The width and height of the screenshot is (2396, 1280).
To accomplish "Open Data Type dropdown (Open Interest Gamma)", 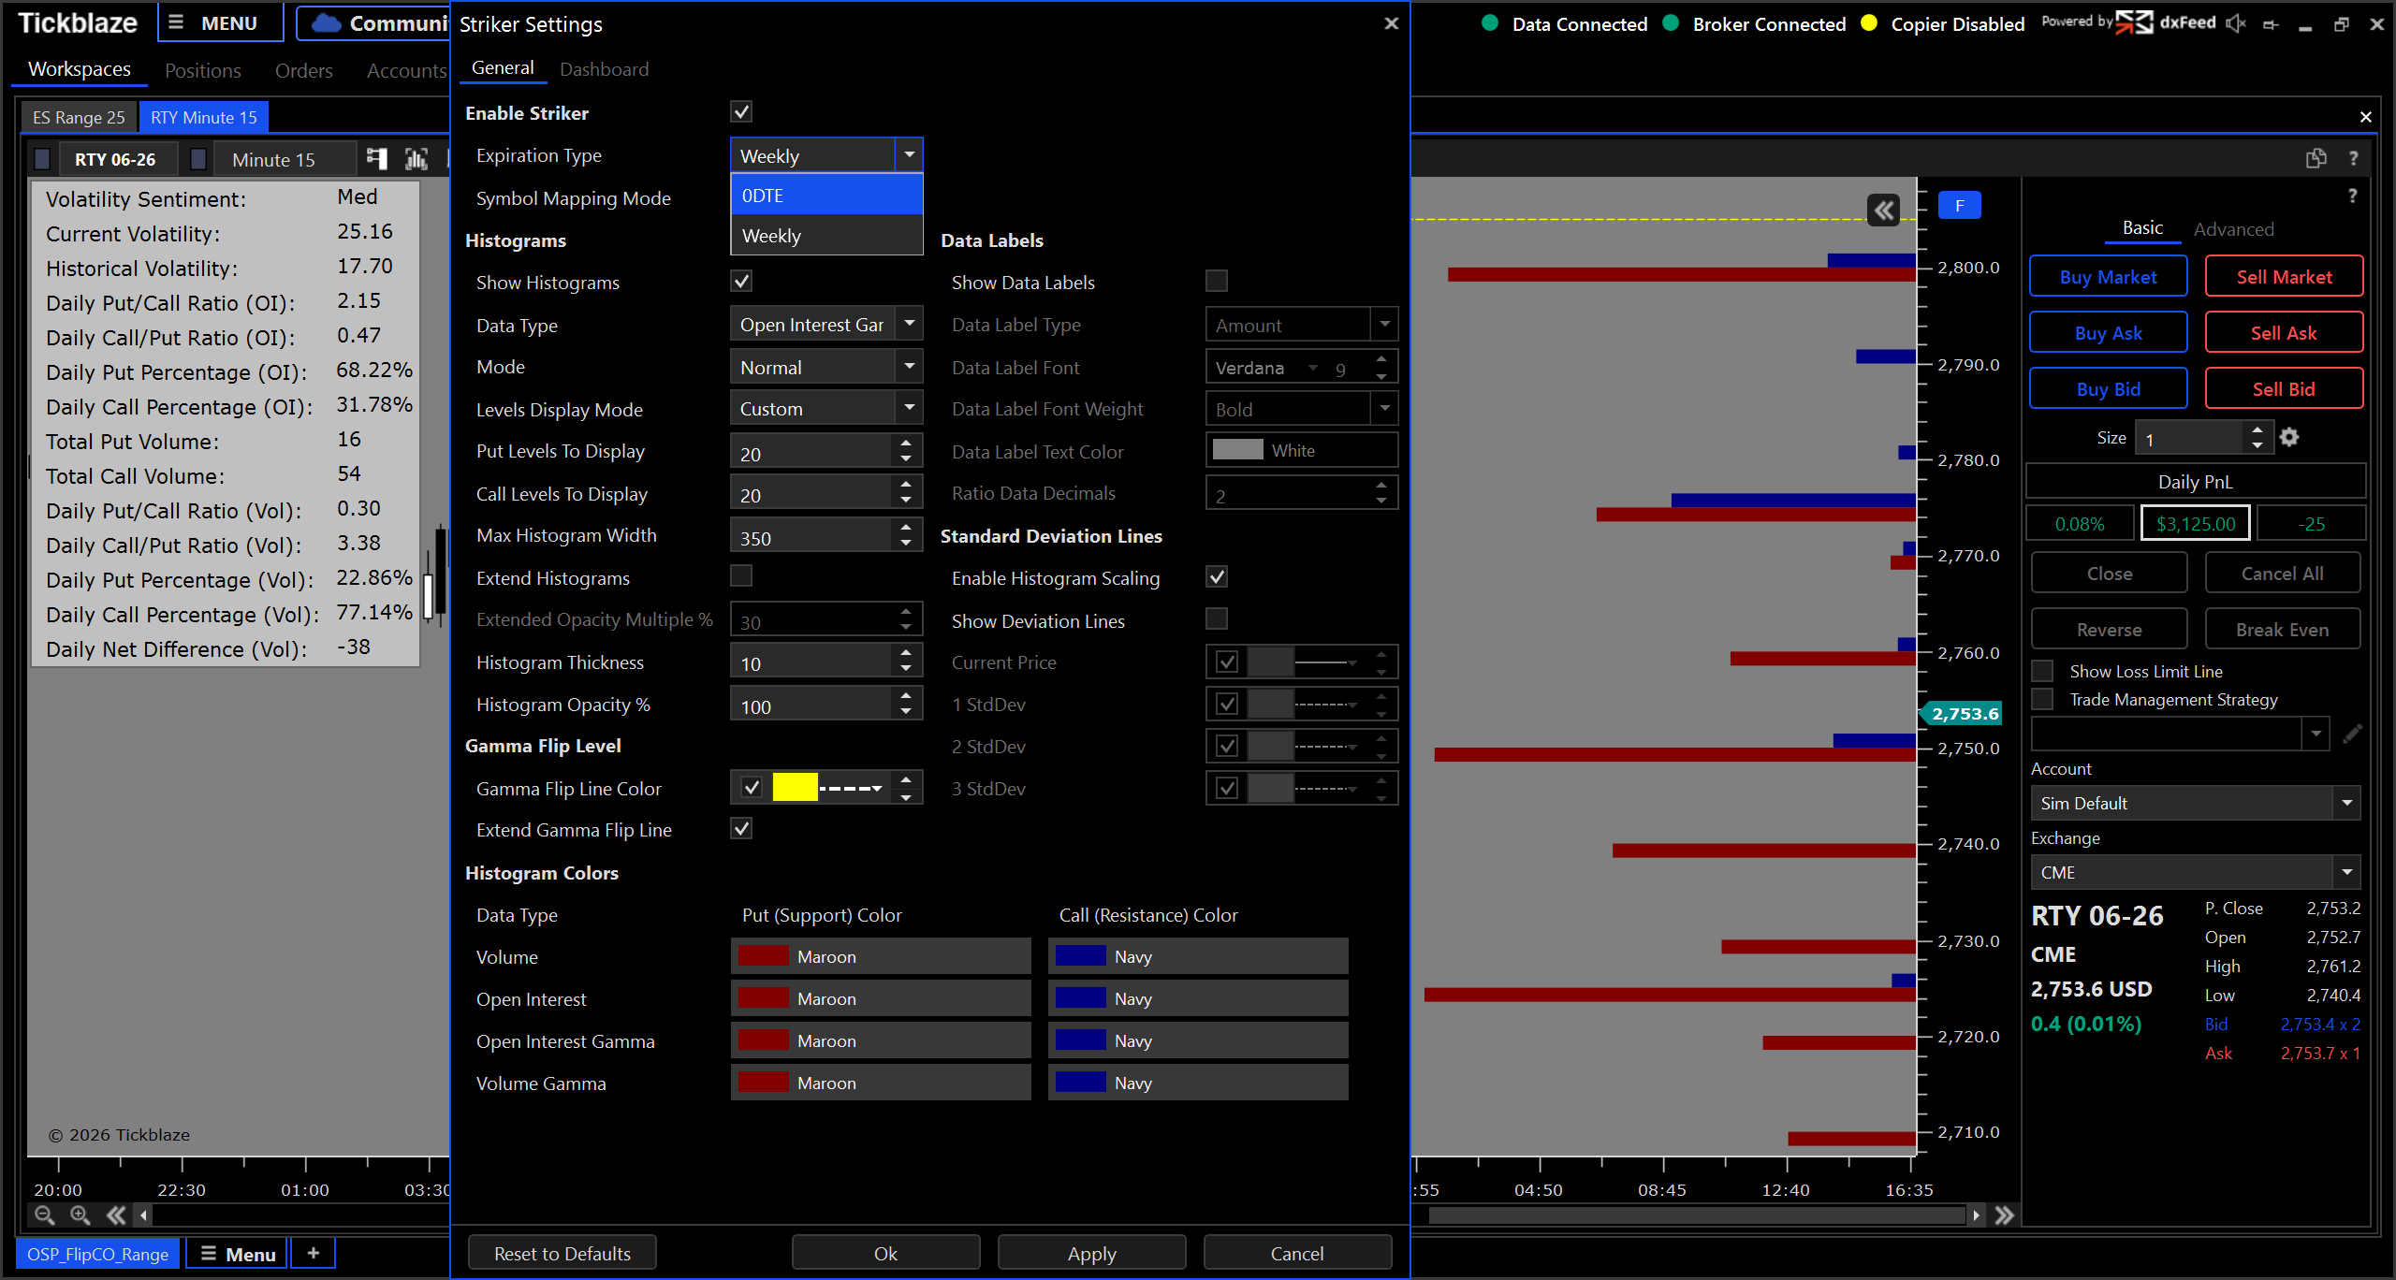I will coord(825,325).
